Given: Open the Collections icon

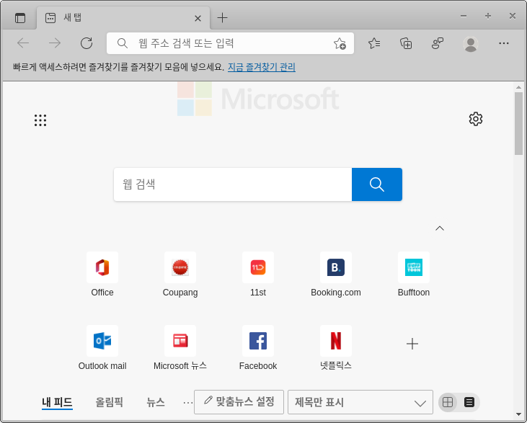Looking at the screenshot, I should (406, 43).
